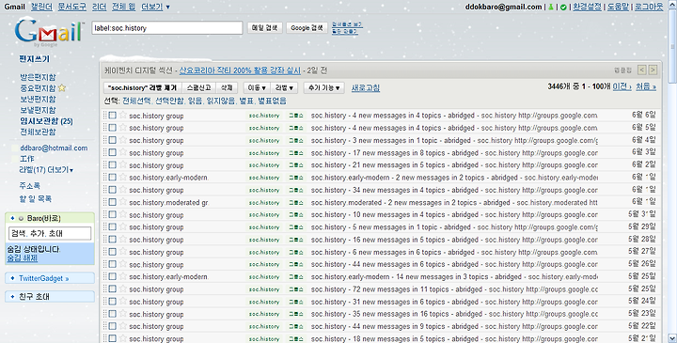Viewport: 677px width, 343px height.
Task: Star the 5월 28일 message
Action: (x=123, y=240)
